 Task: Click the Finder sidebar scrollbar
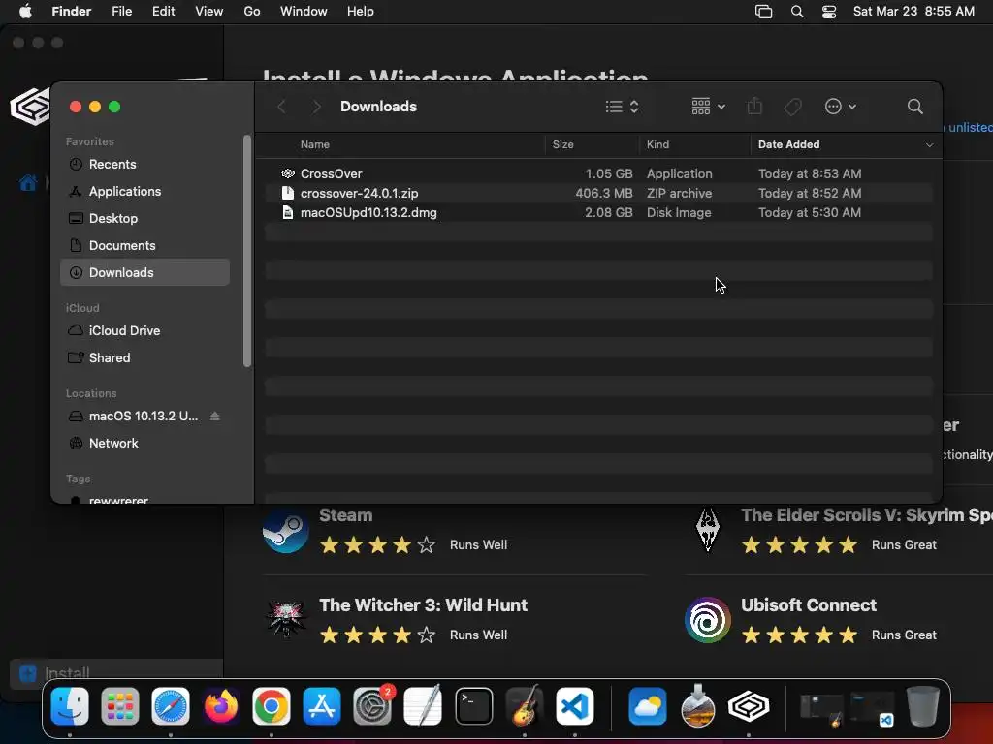tap(247, 251)
